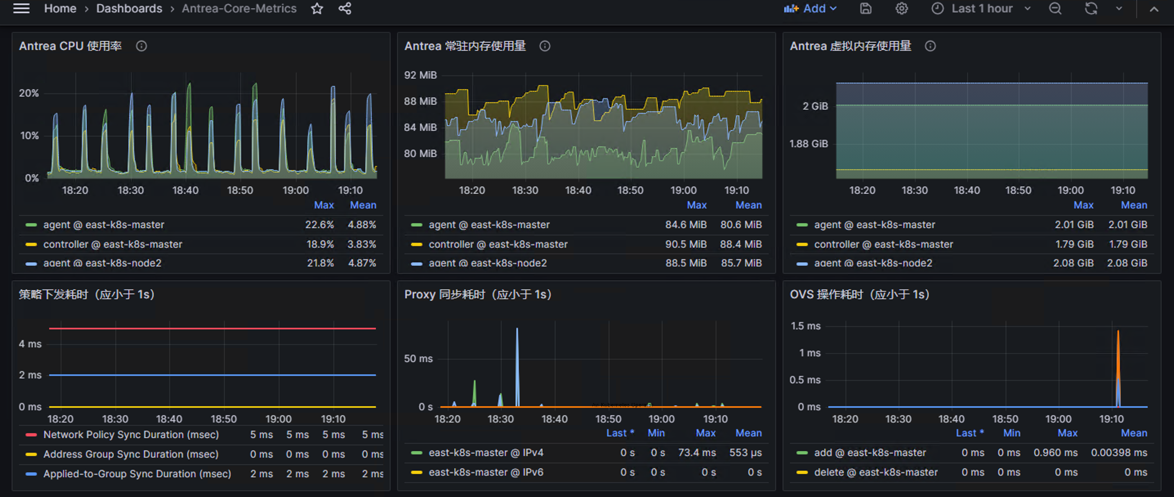Open Antrea CPU 使用率 panel title menu
This screenshot has width=1174, height=497.
70,46
